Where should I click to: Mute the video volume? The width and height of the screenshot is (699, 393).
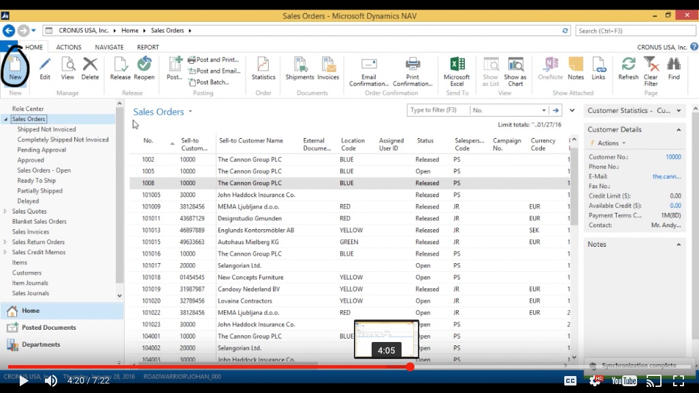(51, 381)
